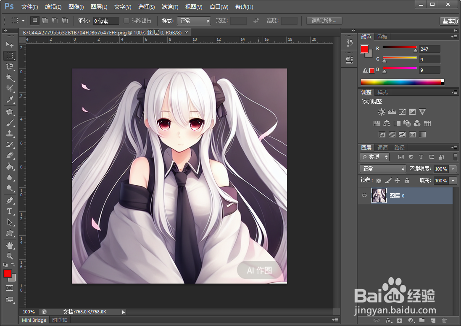Toggle lock image pixels brush icon
The width and height of the screenshot is (461, 326).
(388, 181)
